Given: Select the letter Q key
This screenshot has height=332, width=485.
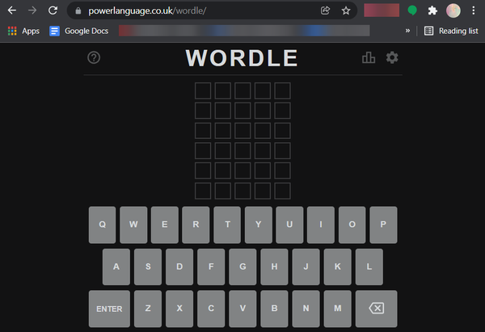Looking at the screenshot, I should (102, 225).
